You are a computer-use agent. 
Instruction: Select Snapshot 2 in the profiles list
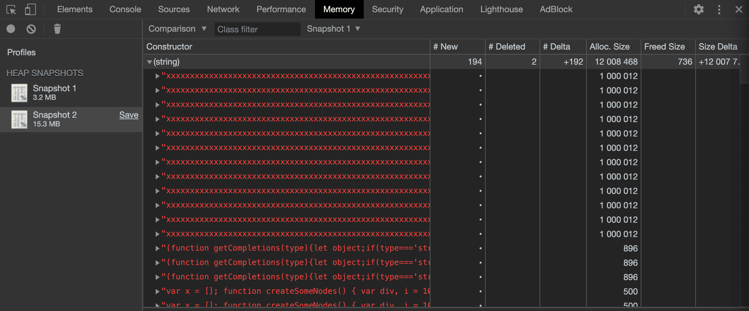(55, 119)
